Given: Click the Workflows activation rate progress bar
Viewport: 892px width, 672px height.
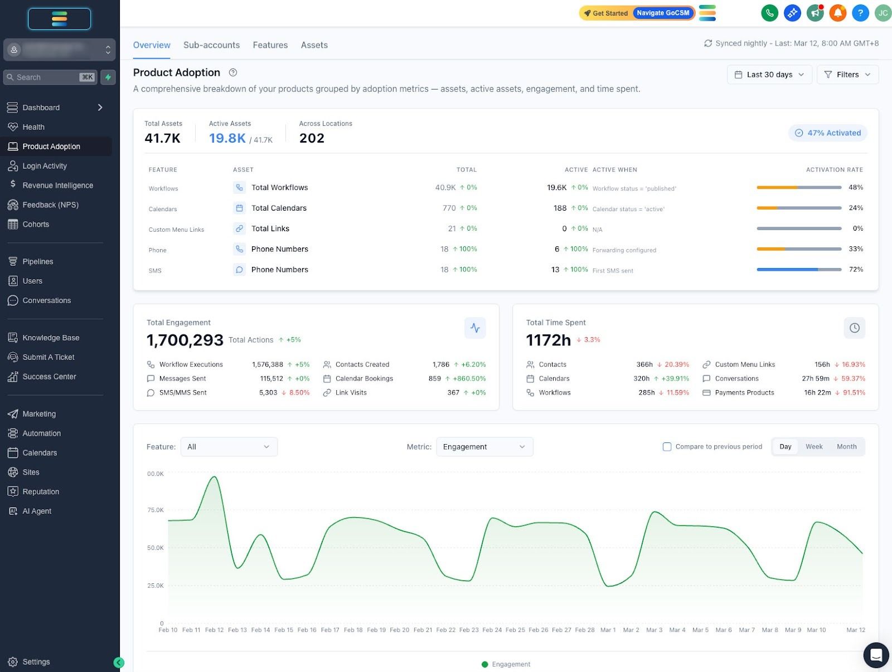Looking at the screenshot, I should tap(799, 187).
